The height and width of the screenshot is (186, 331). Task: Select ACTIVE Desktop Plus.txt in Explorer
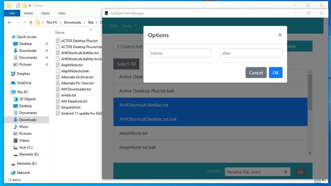(x=79, y=41)
